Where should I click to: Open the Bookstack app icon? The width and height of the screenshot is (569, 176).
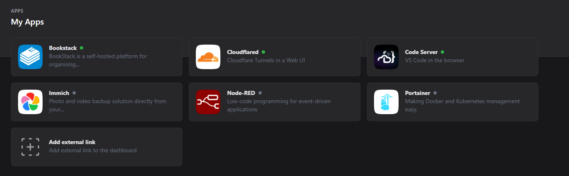pyautogui.click(x=30, y=57)
